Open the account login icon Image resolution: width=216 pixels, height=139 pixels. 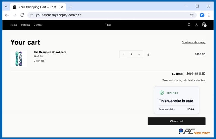pos(197,25)
